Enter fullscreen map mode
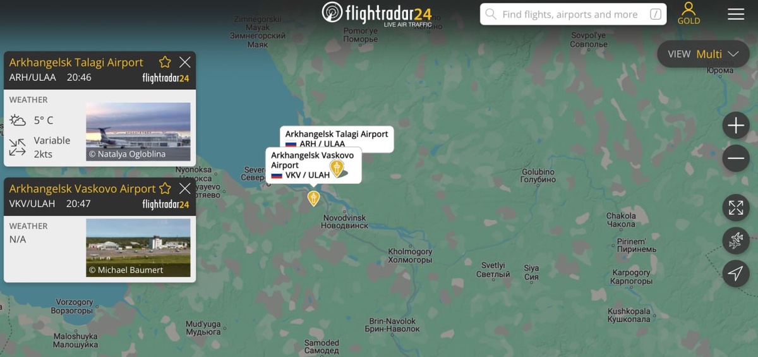Screen dimensions: 758x357 click(x=736, y=208)
